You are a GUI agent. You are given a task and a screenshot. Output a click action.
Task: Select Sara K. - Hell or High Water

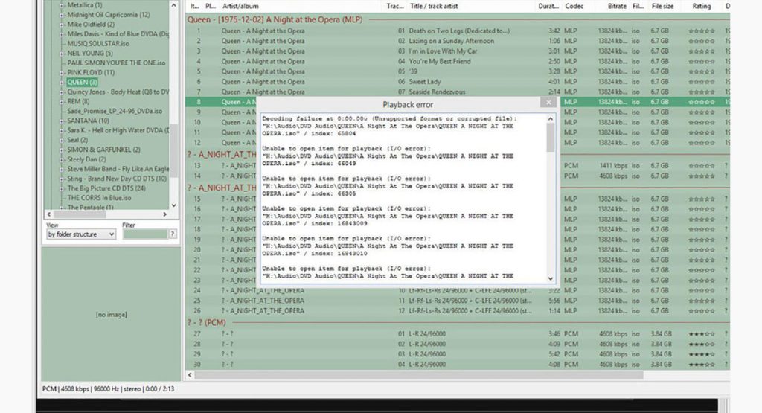click(x=118, y=130)
